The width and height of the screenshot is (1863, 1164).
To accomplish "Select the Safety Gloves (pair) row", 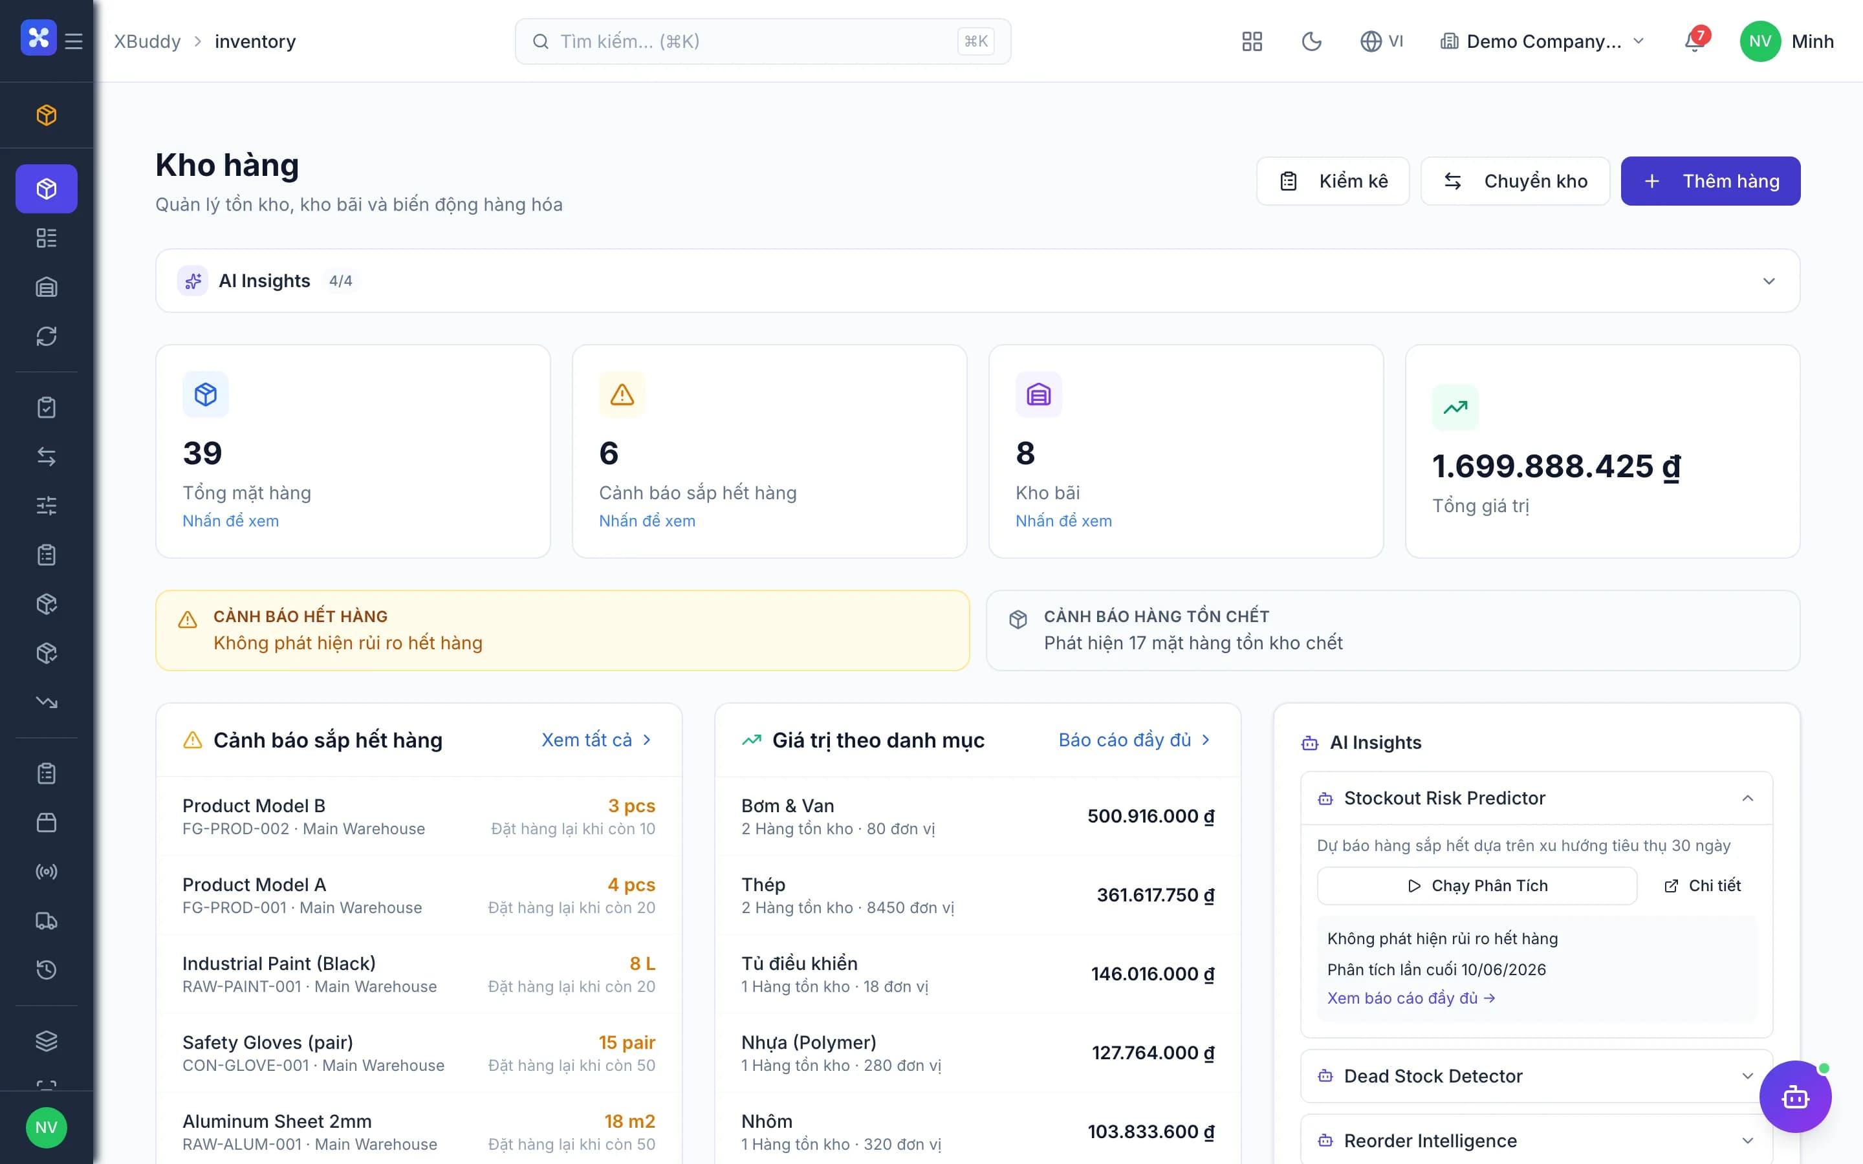I will [419, 1053].
